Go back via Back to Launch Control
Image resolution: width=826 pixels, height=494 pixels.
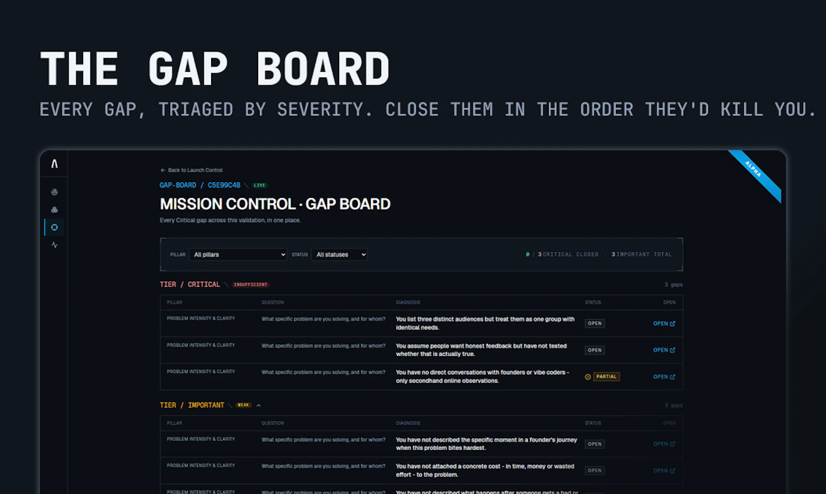click(x=192, y=170)
